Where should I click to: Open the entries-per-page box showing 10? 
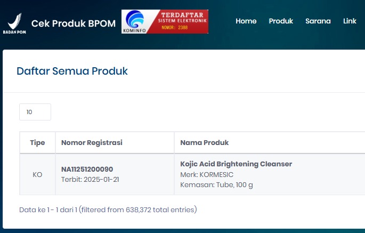(x=35, y=112)
